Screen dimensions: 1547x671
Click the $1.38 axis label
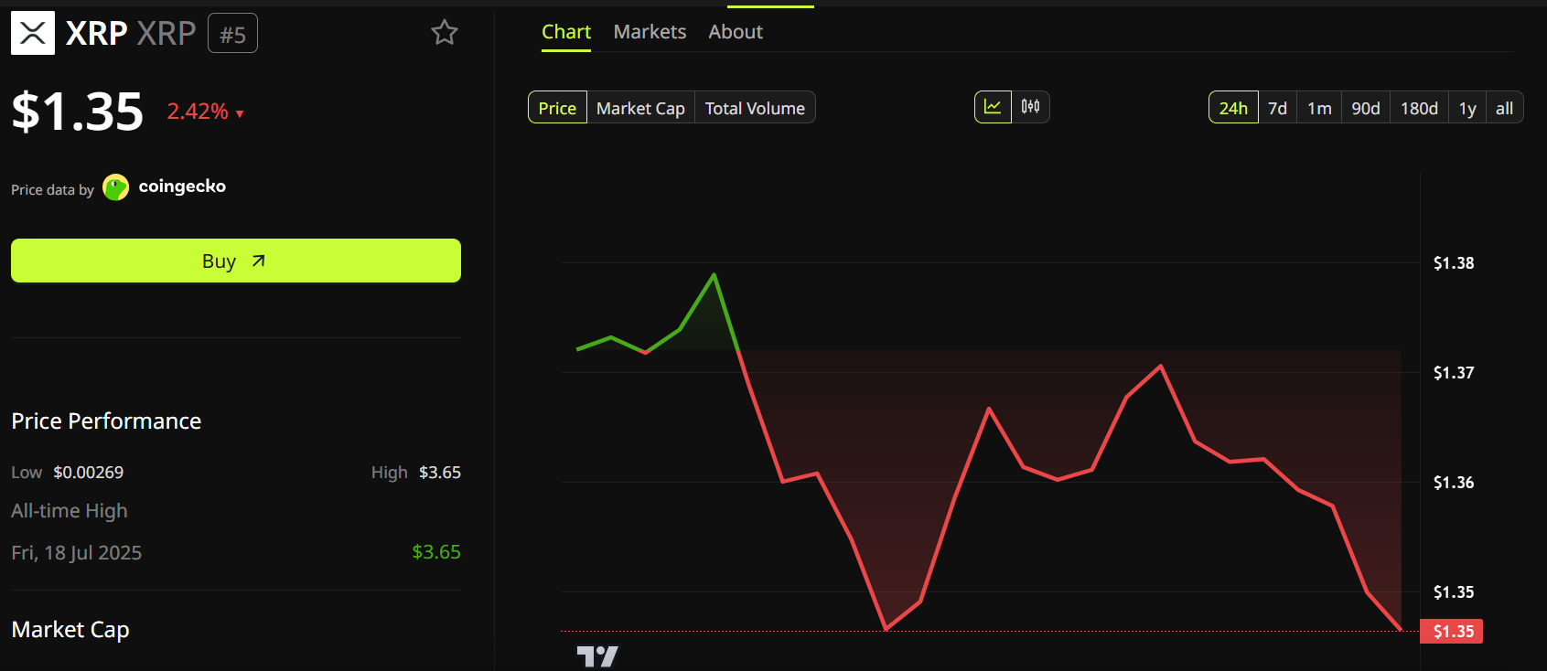click(1453, 263)
